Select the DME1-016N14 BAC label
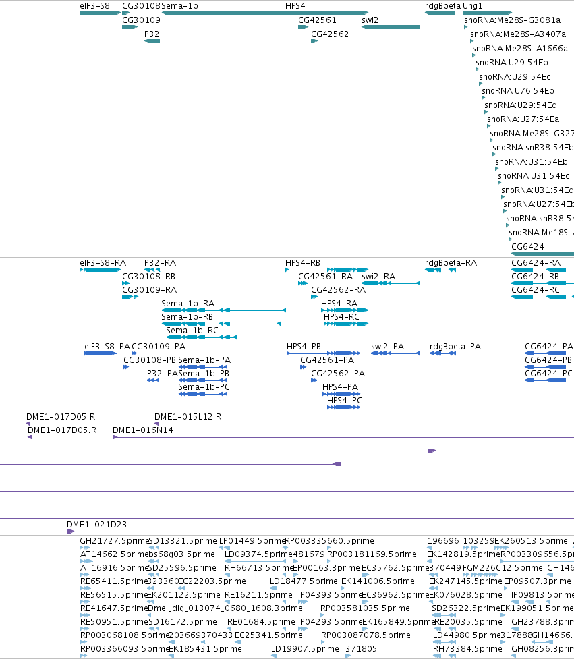The image size is (574, 659). pyautogui.click(x=143, y=430)
